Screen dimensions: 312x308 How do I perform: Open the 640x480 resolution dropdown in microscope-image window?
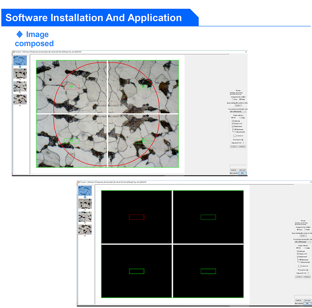tap(238, 112)
